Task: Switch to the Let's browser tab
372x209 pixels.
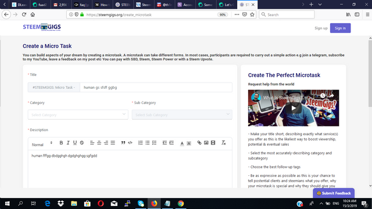Action: coord(226,5)
